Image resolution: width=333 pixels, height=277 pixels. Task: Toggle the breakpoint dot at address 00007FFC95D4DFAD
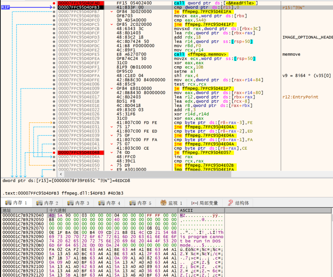click(x=53, y=3)
